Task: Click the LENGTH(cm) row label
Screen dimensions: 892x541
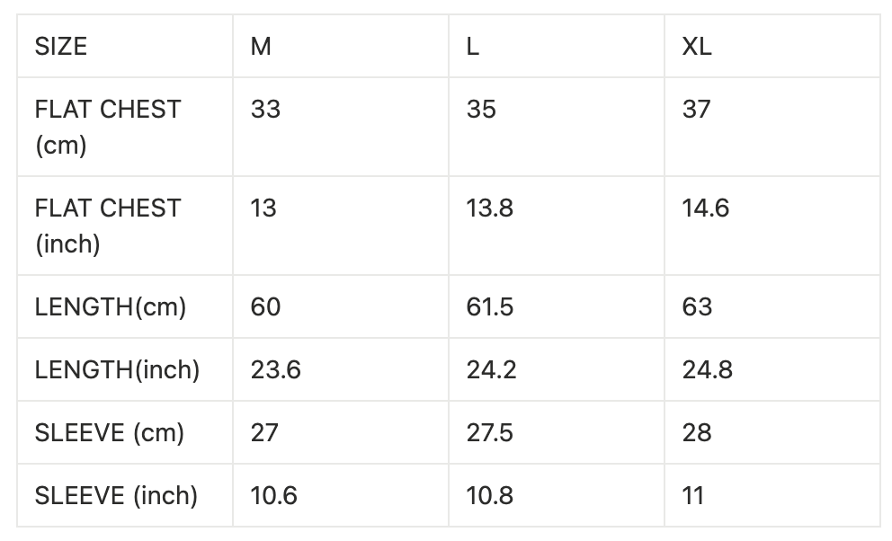Action: click(x=110, y=307)
